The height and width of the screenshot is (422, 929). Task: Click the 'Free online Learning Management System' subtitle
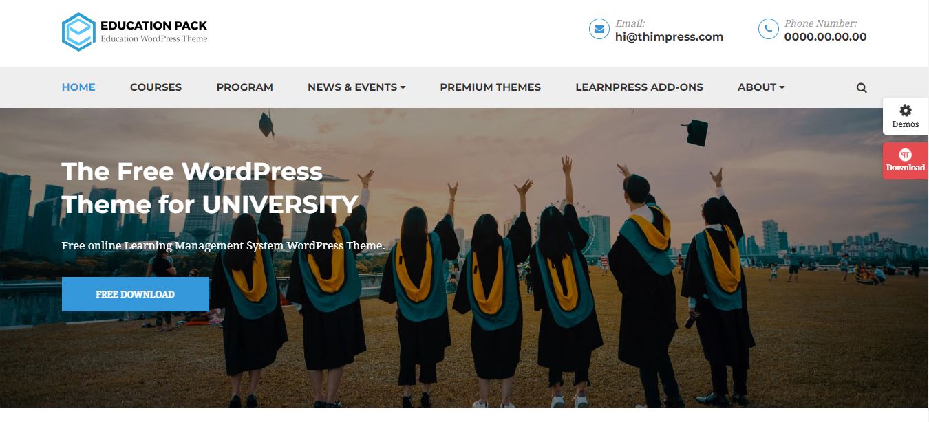223,245
